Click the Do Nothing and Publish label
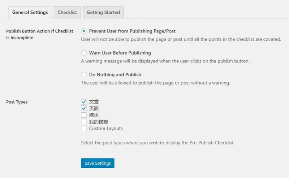289x178 pixels. pos(115,74)
